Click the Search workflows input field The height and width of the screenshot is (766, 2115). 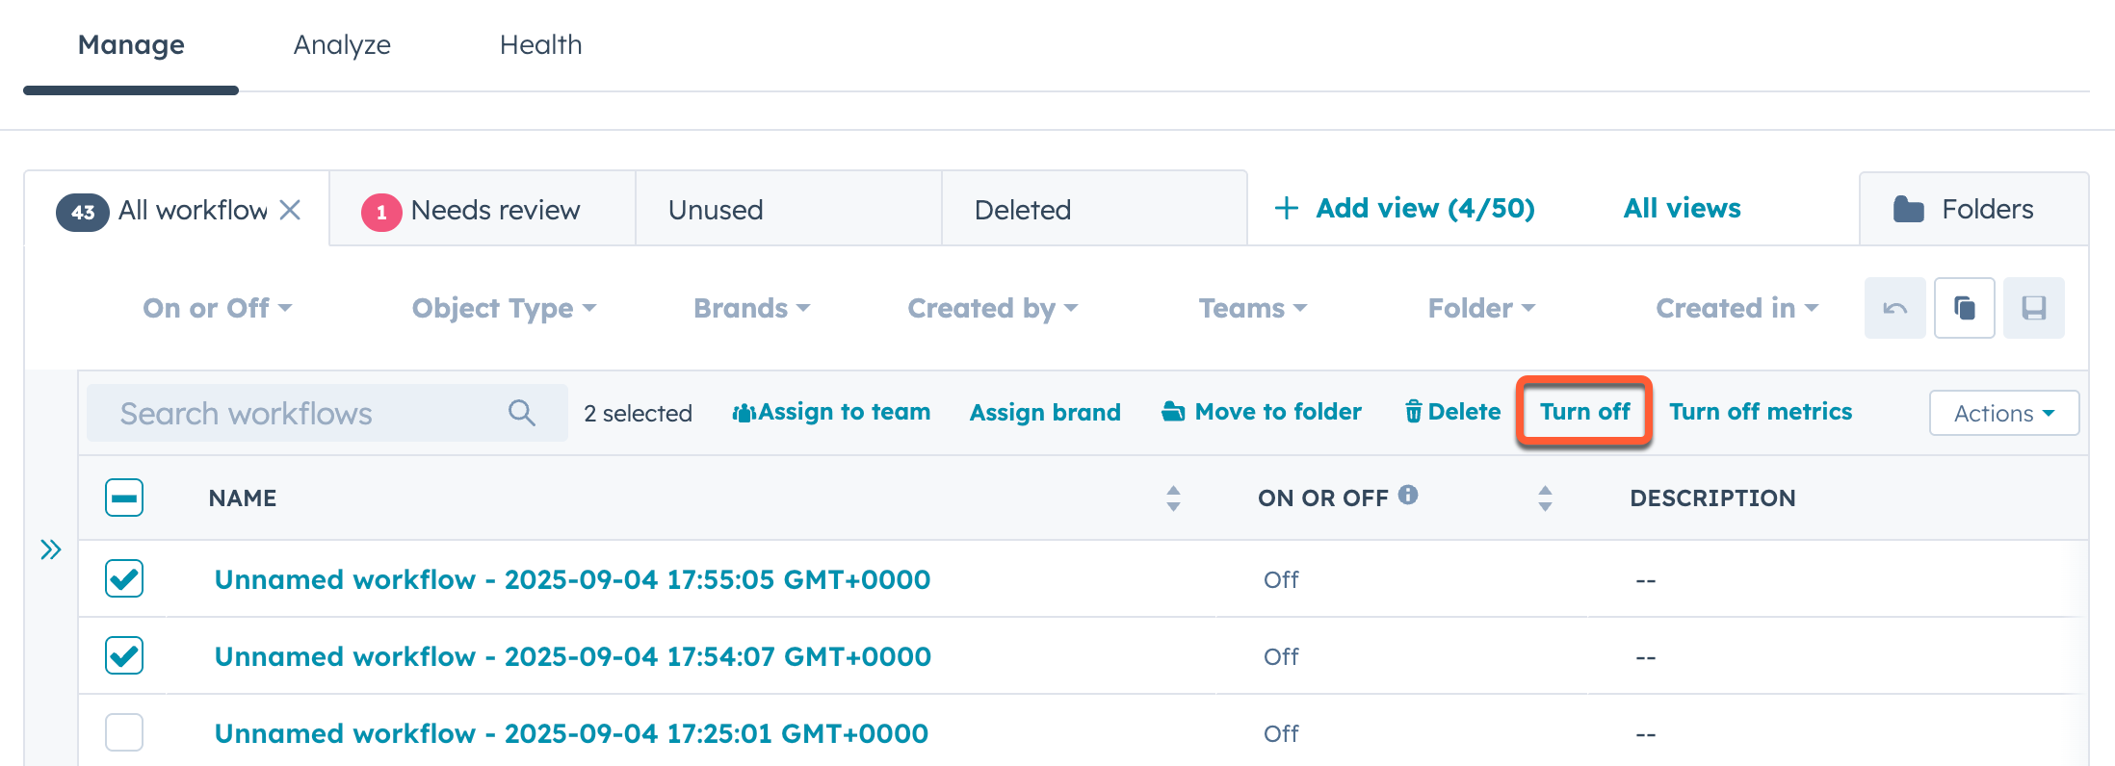point(299,413)
